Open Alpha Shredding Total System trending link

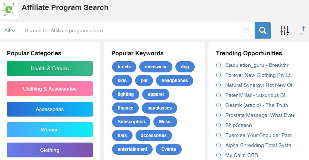click(x=258, y=145)
